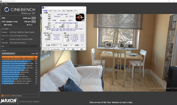
Task: Expand the CPU-Z tools dropdown arrow
Action: [68, 49]
